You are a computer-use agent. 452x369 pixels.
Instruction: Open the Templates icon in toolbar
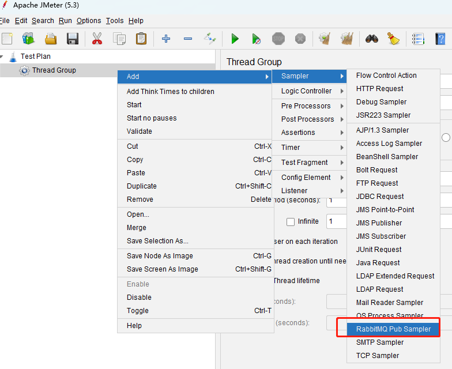pos(28,39)
